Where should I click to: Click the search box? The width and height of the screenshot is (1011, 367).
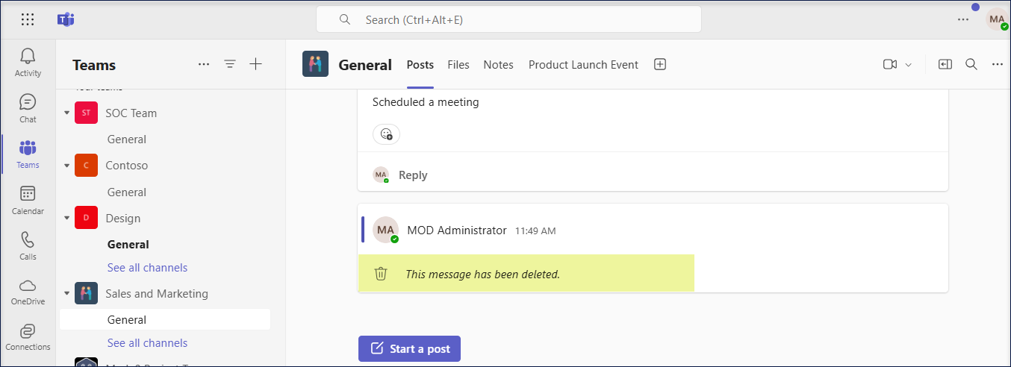(508, 20)
